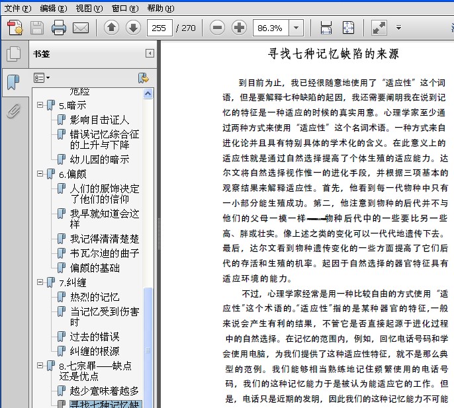Open the Pages thumbnail panel icon
This screenshot has width=454, height=408.
coord(14,54)
